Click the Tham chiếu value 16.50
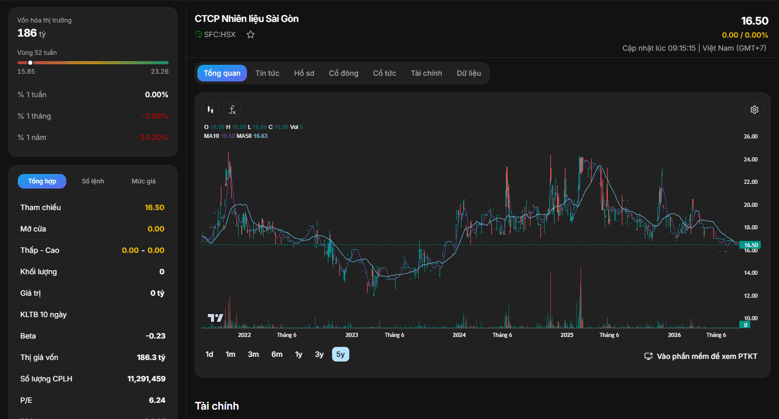 click(x=155, y=207)
